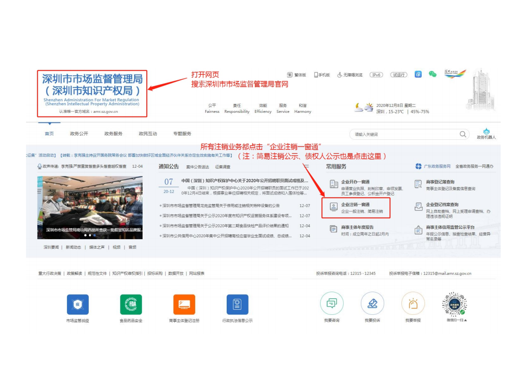Viewport: 530px width, 371px height.
Task: Open the blue 粤省事 app icon
Action: [x=418, y=74]
